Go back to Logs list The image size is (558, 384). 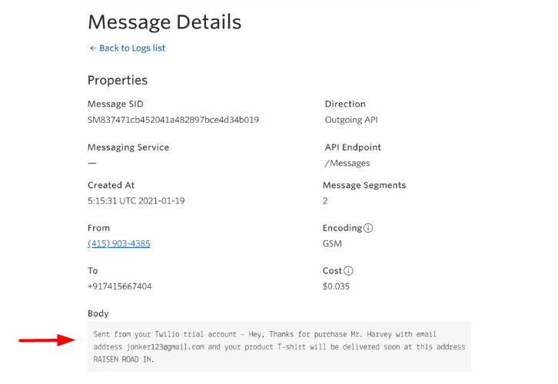click(128, 48)
